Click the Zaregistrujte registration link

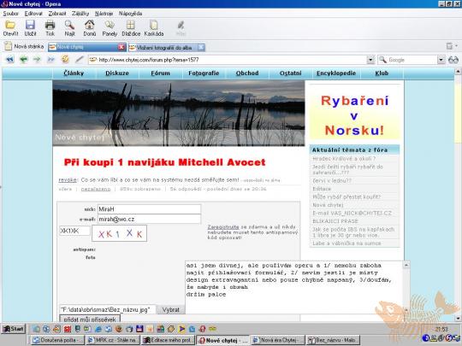click(x=223, y=227)
